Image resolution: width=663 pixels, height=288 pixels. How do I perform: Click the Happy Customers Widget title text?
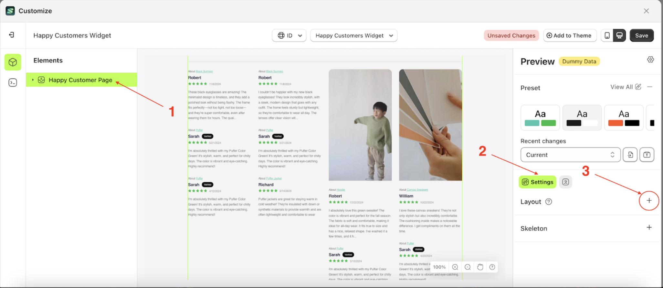(72, 35)
